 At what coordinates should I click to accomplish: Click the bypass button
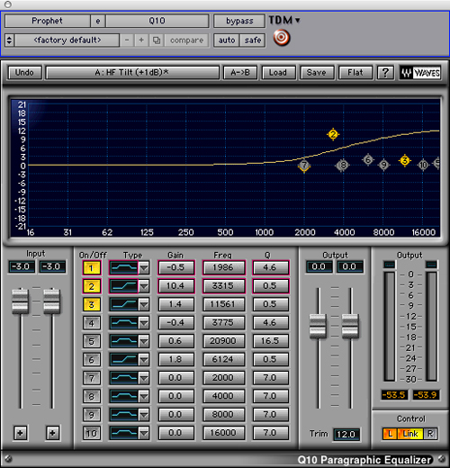[239, 21]
